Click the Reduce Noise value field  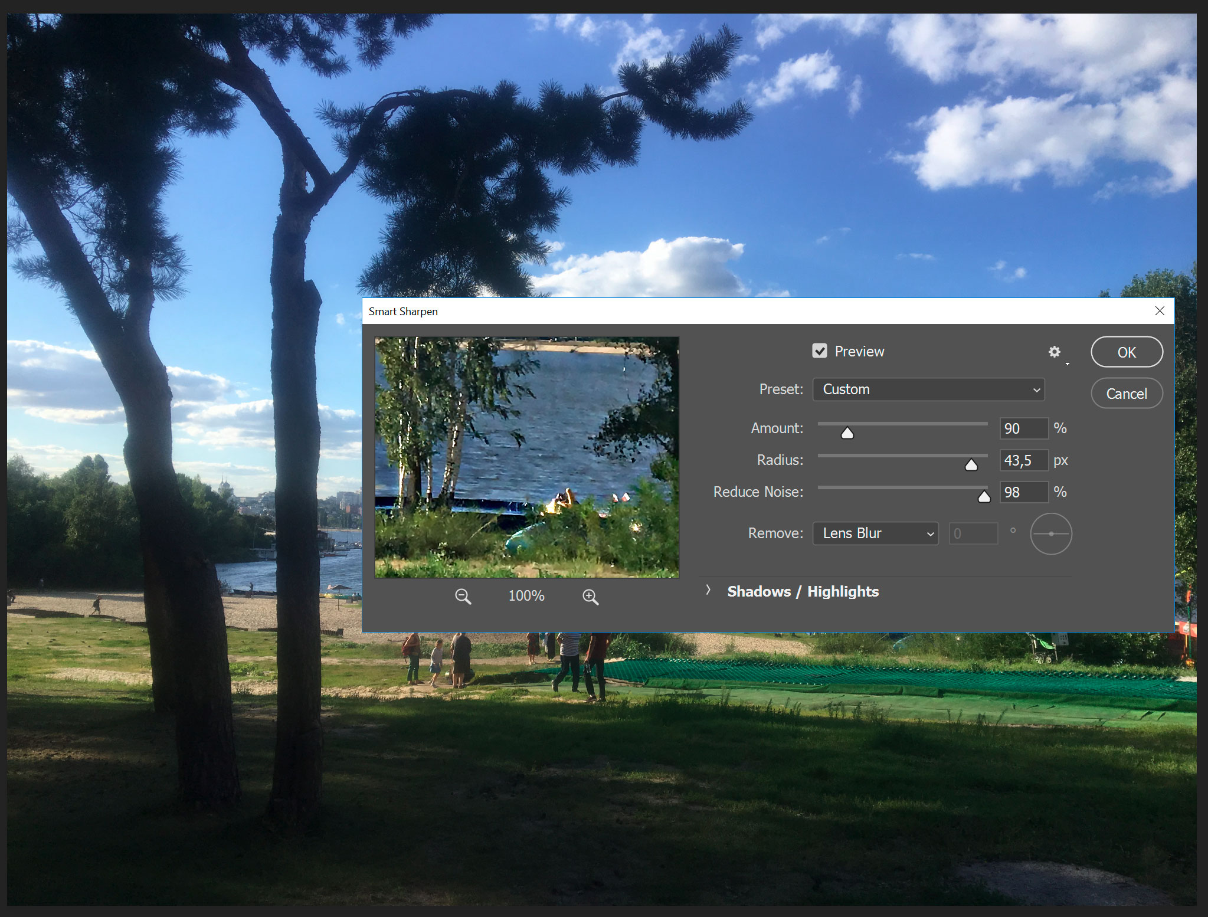click(x=1023, y=492)
